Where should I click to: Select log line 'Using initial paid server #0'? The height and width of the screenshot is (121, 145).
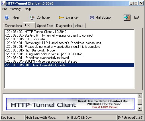coord(69,54)
